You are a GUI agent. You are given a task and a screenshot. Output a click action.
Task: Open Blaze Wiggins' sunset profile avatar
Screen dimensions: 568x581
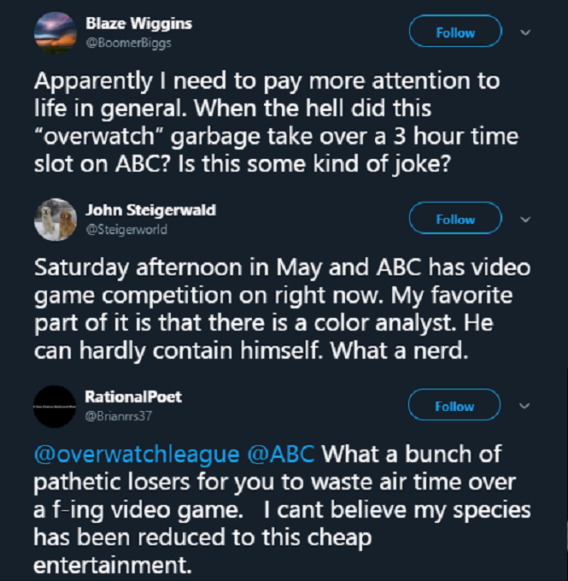pyautogui.click(x=56, y=32)
